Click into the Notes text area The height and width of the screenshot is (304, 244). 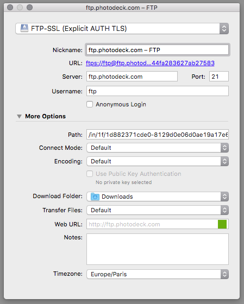click(158, 249)
